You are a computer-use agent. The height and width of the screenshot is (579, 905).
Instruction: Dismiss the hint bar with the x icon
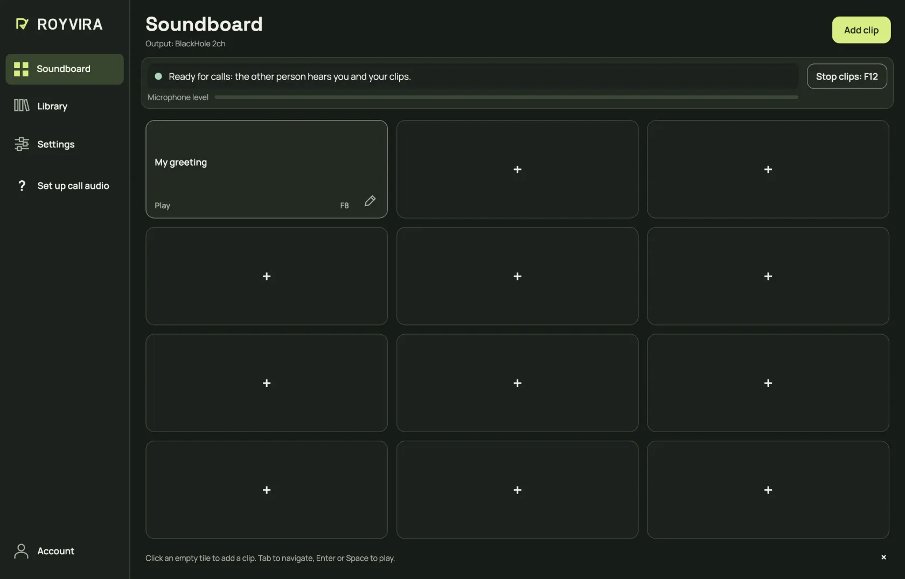coord(883,557)
